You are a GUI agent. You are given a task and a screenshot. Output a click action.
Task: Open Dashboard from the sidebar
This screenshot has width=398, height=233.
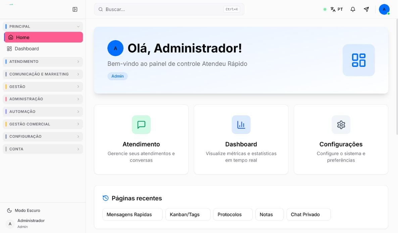pyautogui.click(x=43, y=48)
